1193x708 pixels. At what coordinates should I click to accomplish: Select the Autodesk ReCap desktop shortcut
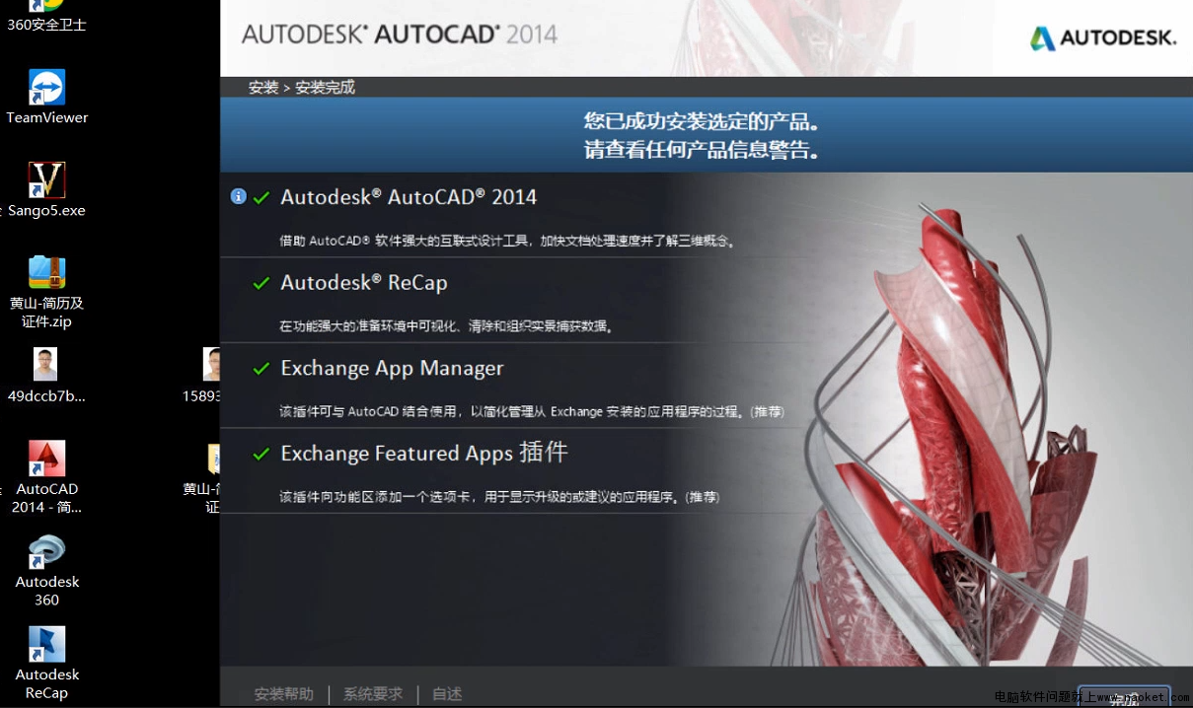pos(46,664)
